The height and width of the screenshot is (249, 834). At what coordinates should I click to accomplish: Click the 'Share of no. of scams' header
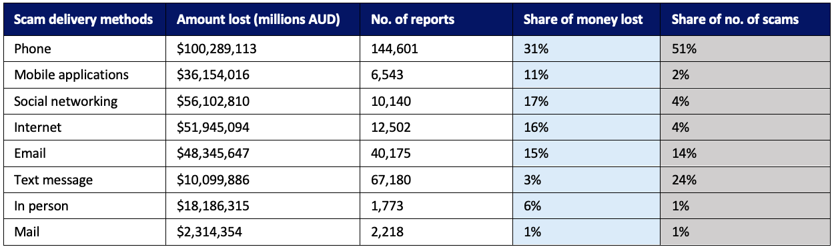coord(744,20)
